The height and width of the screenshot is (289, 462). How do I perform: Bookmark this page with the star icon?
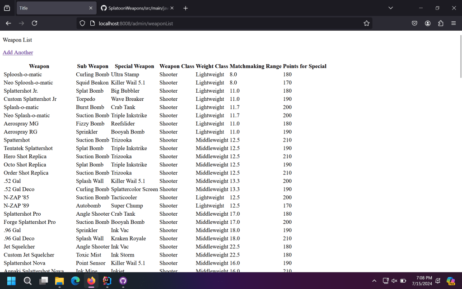pyautogui.click(x=366, y=23)
